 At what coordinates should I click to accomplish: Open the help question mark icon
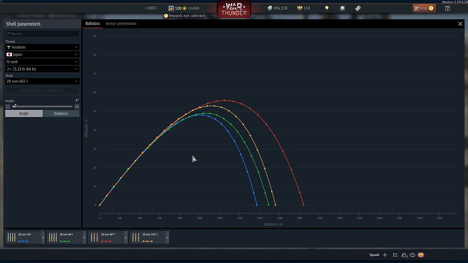447,8
